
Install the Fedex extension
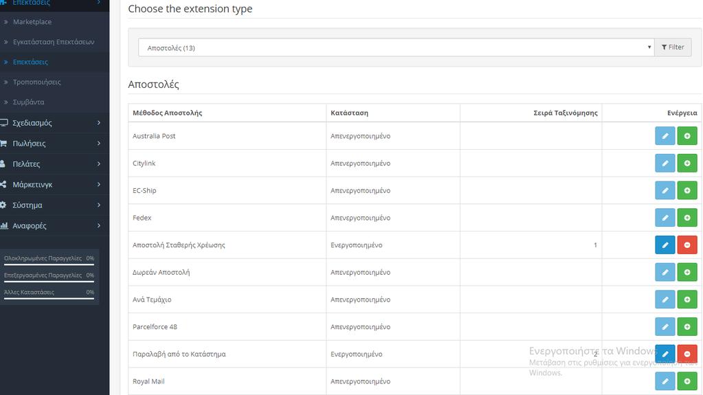687,218
